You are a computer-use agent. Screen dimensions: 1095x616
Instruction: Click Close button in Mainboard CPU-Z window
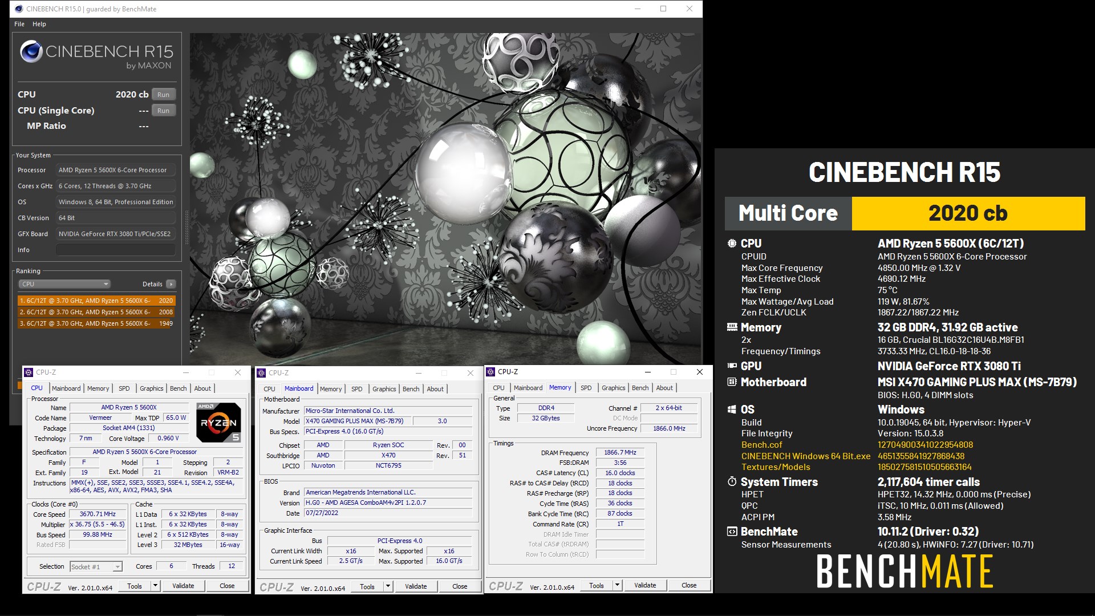click(460, 586)
